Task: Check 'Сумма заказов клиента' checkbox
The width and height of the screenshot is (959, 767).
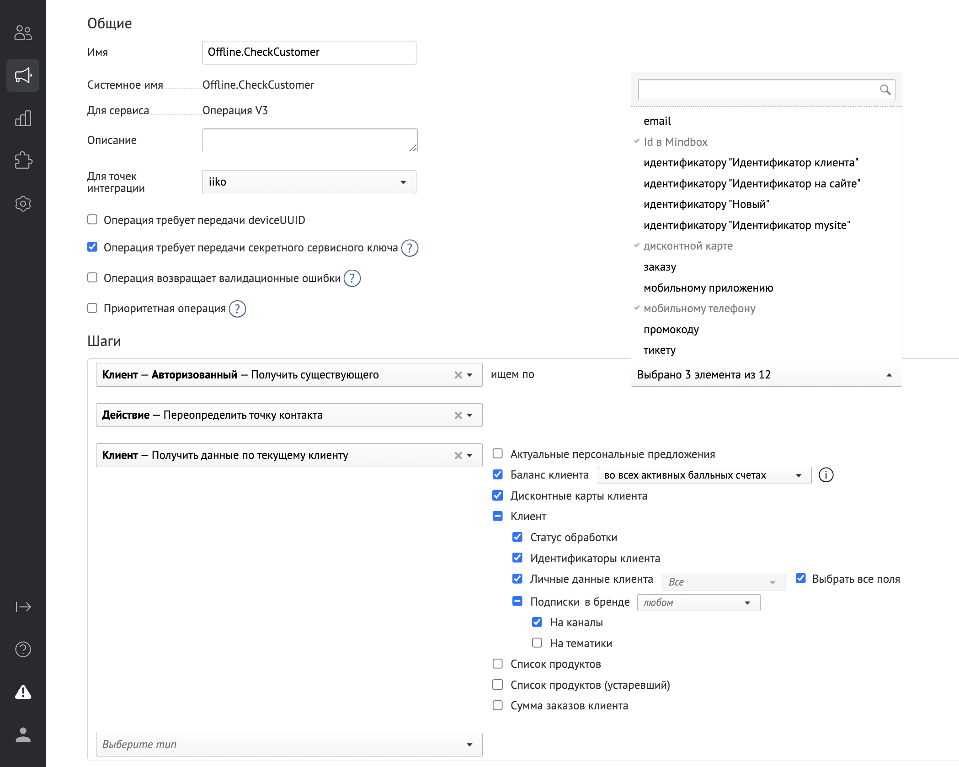Action: (x=498, y=705)
